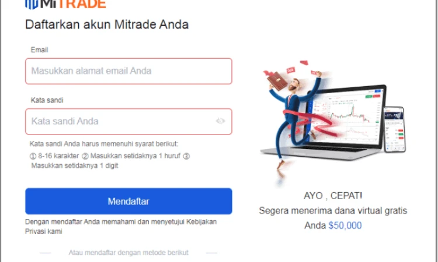Select the circled 1 requirement icon

[x=33, y=156]
